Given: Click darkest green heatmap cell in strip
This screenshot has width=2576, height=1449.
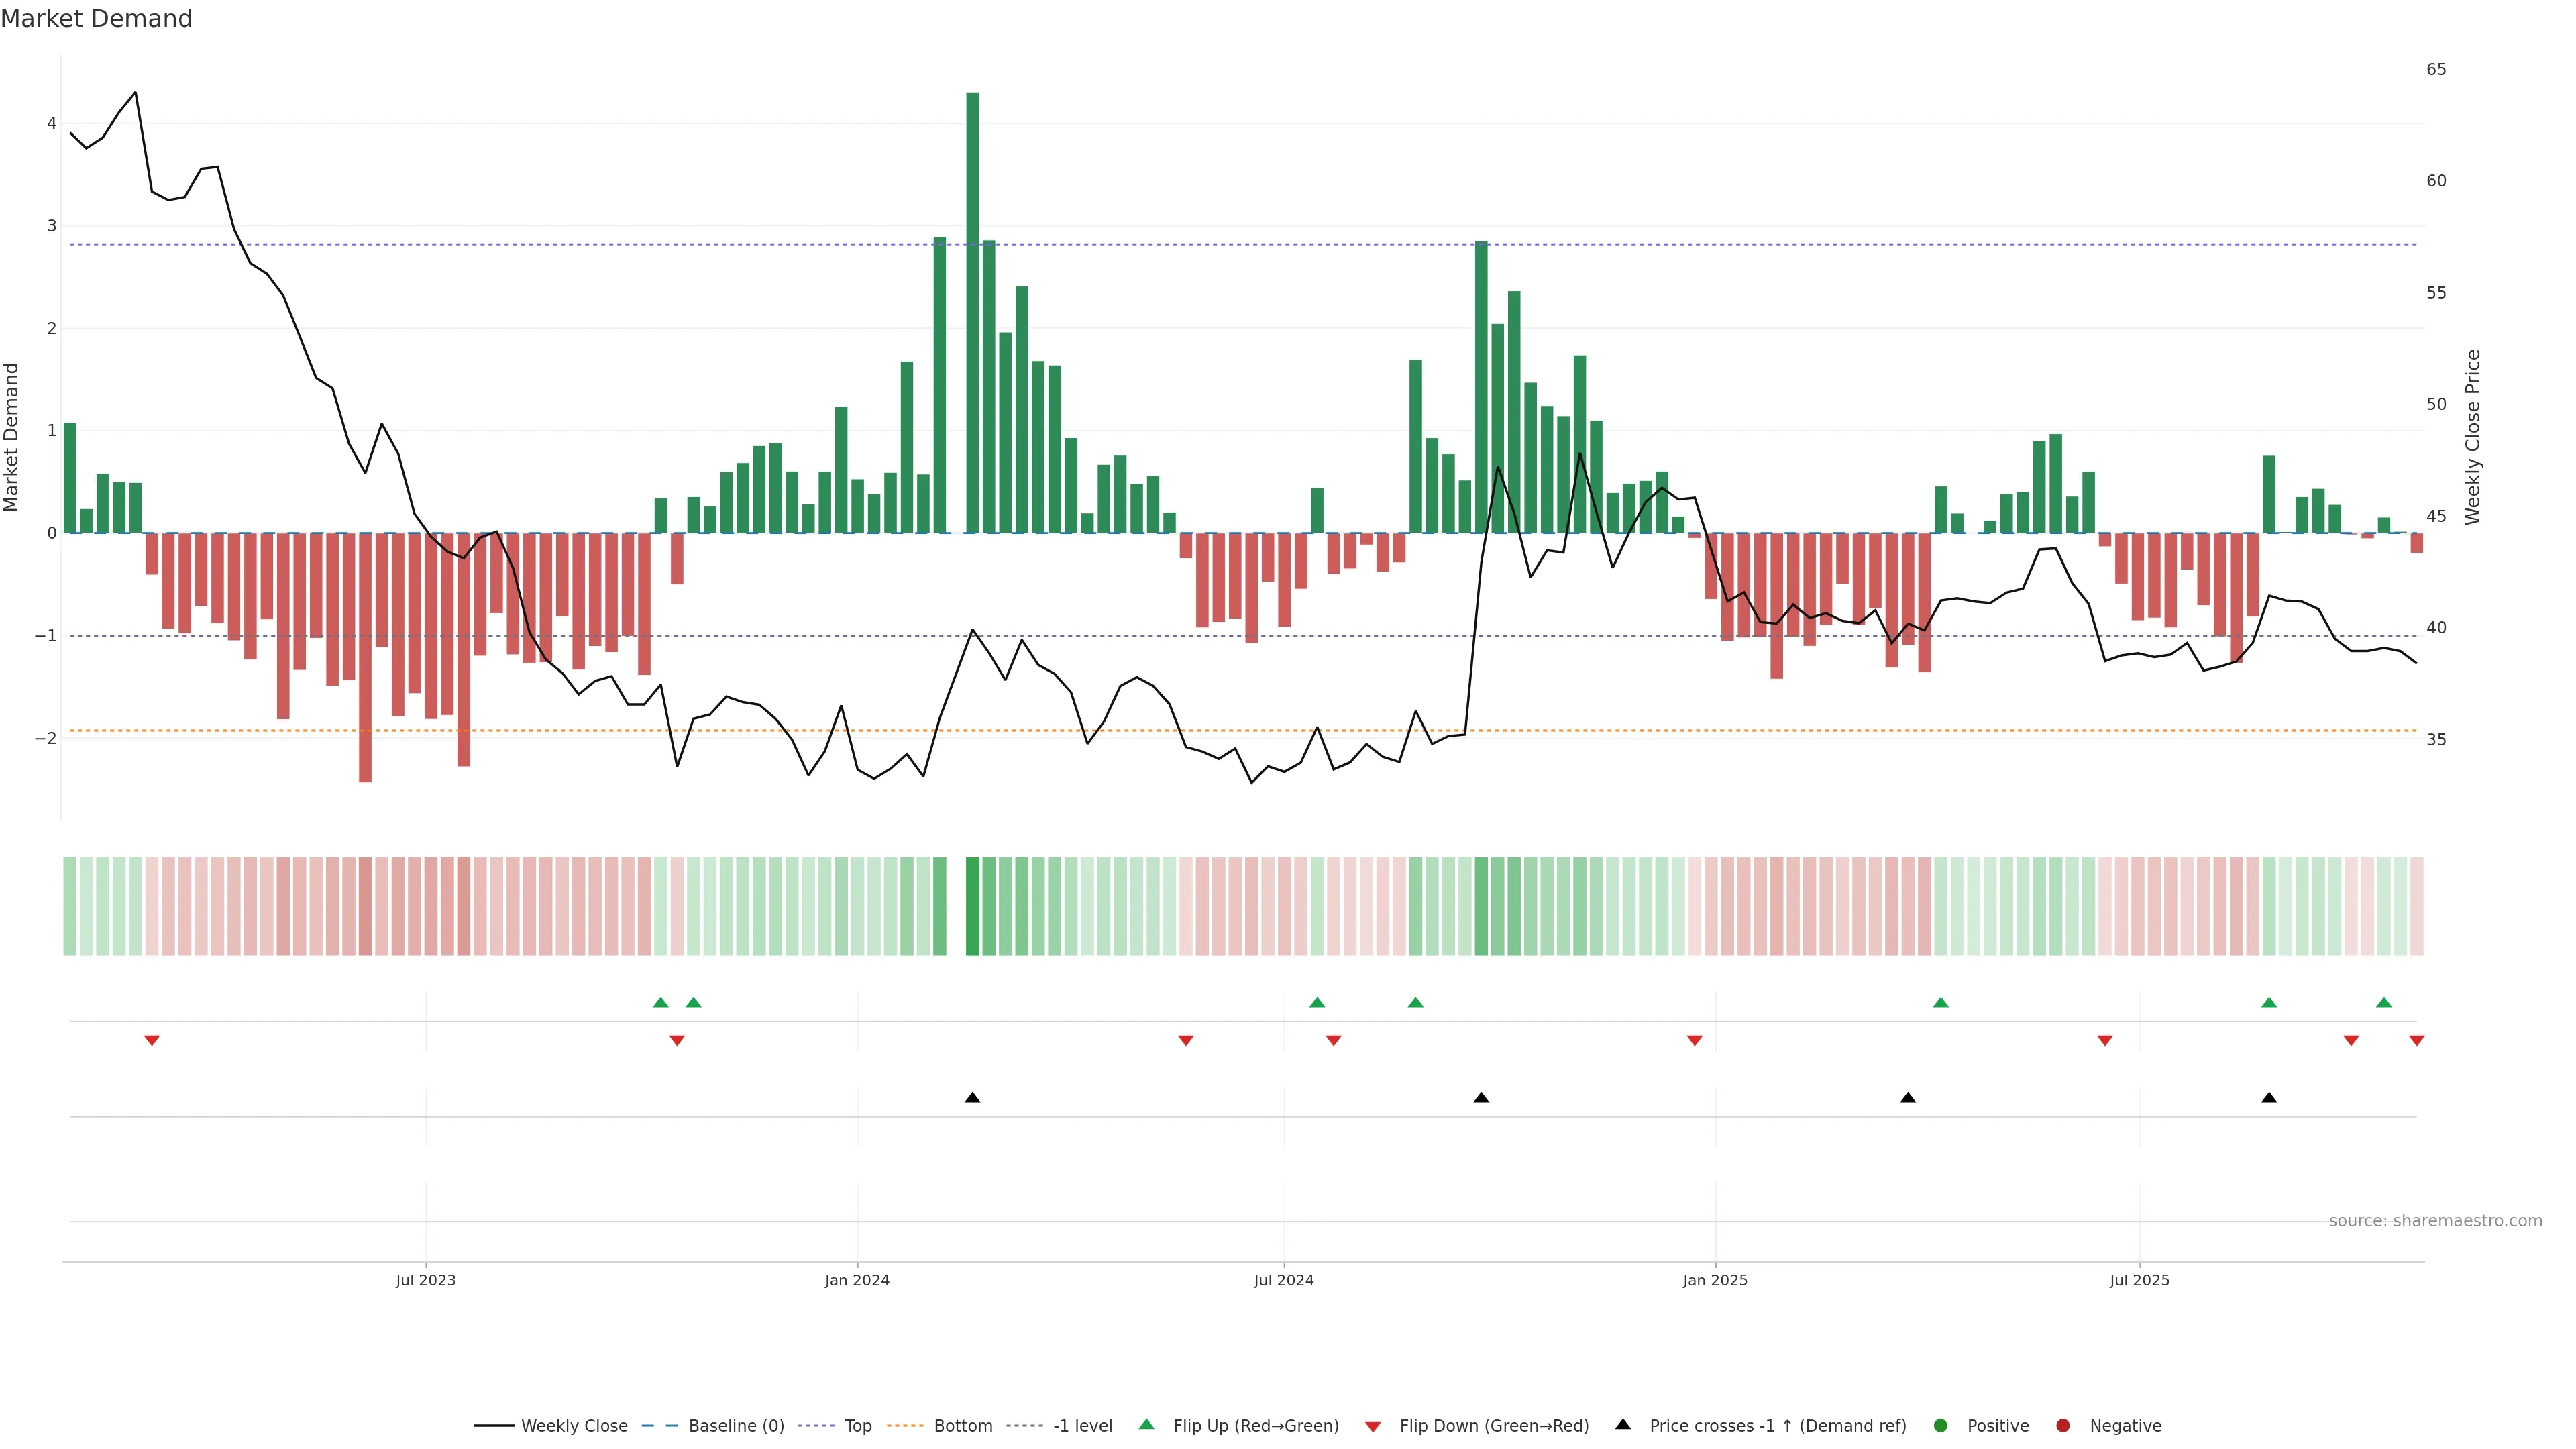Looking at the screenshot, I should tap(972, 906).
